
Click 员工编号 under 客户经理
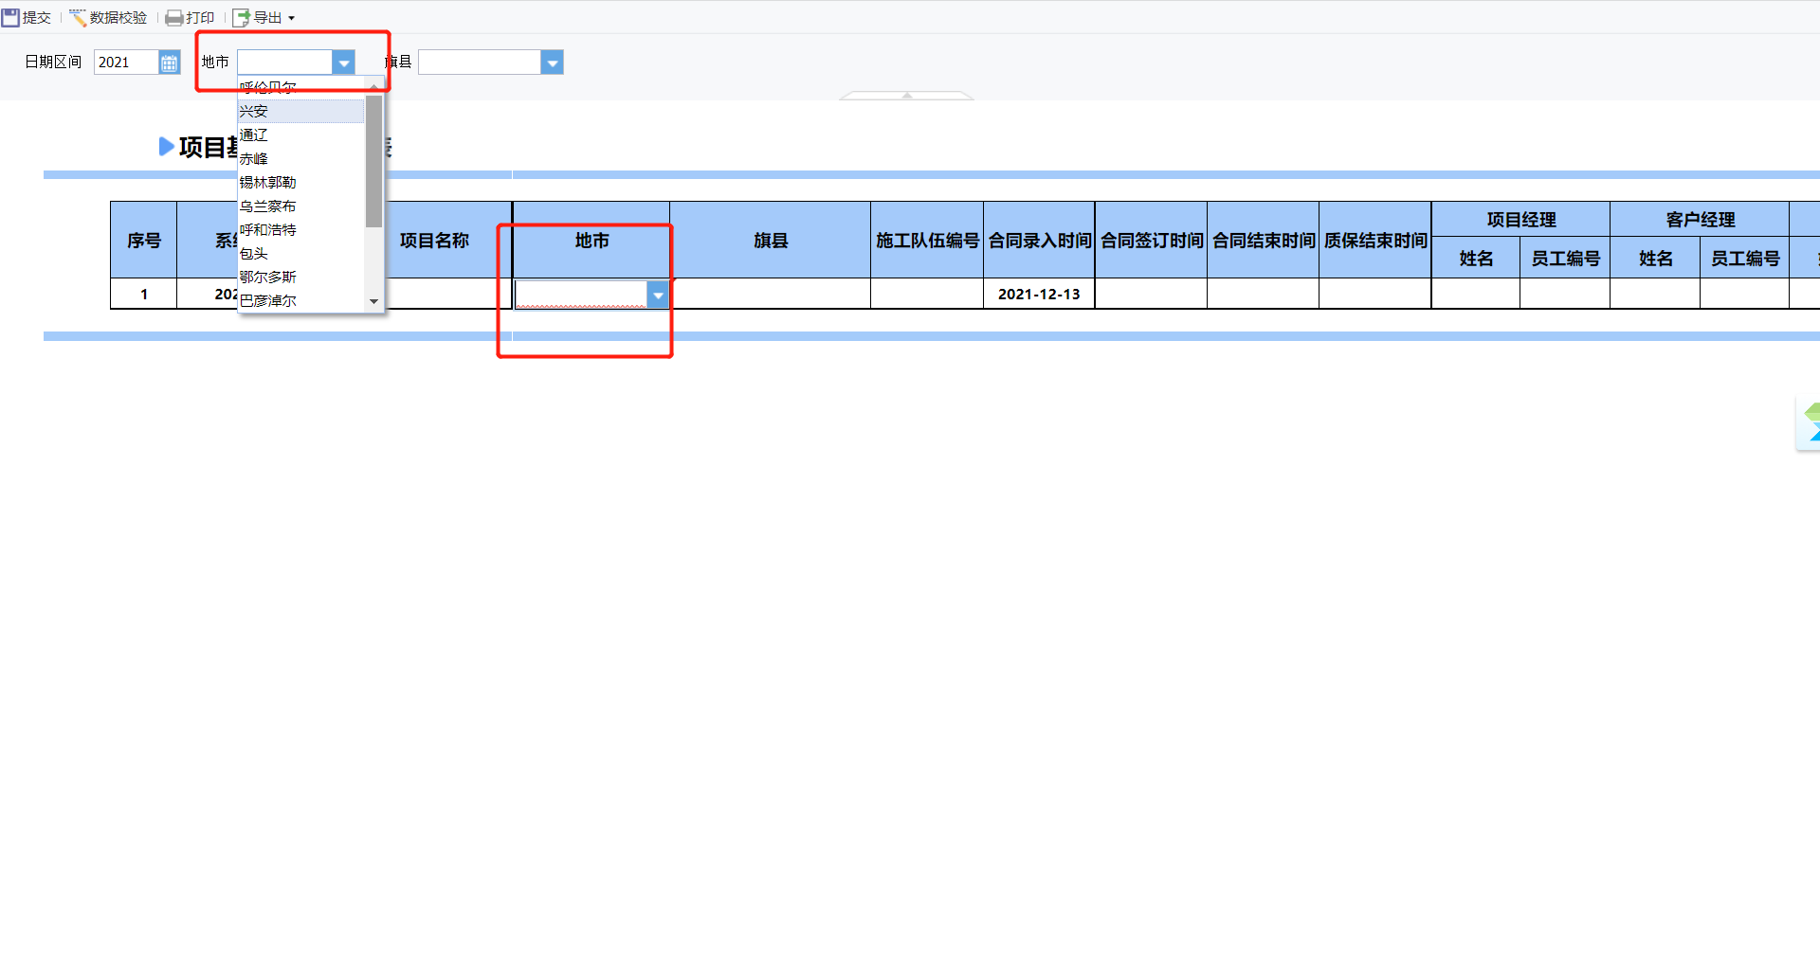(1745, 259)
